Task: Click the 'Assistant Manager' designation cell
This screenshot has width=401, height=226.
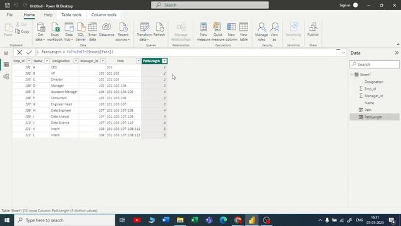Action: 64,92
